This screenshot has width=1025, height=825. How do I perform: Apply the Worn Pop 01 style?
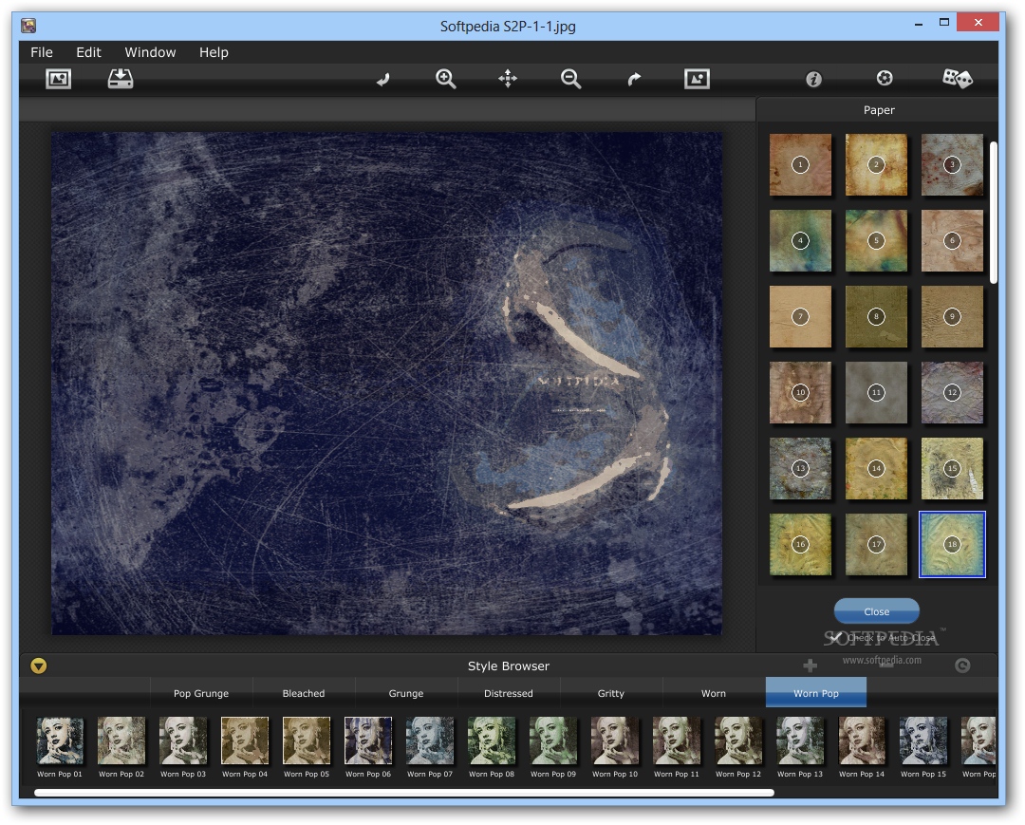click(x=60, y=741)
